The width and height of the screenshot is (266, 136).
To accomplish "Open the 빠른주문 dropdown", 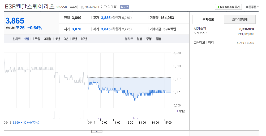I will click(252, 7).
